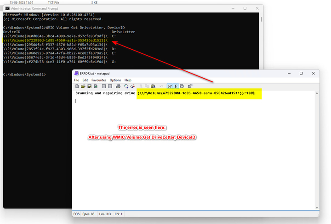The height and width of the screenshot is (224, 331).
Task: Open the Help menu in metapad
Action: [128, 80]
